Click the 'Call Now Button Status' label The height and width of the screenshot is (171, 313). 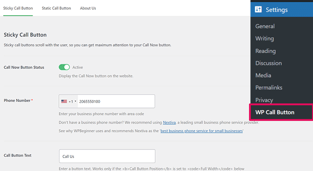[24, 68]
